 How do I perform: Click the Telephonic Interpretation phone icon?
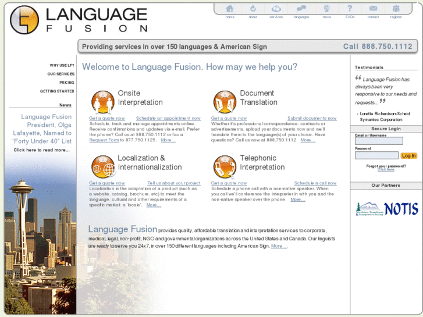tap(225, 167)
